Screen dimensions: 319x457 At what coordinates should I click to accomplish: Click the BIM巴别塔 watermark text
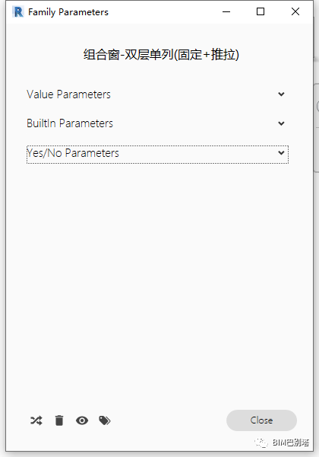point(291,443)
